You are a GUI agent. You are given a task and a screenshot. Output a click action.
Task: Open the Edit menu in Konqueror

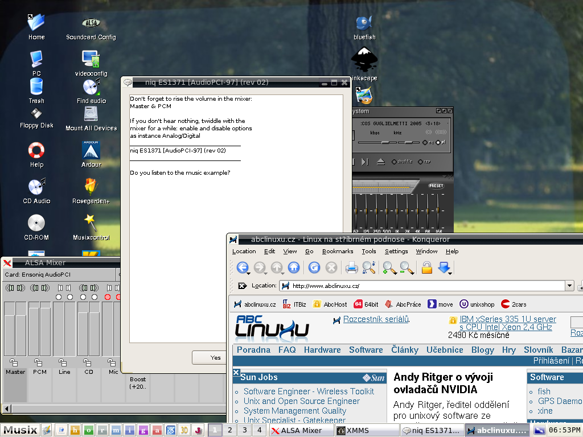(x=269, y=251)
